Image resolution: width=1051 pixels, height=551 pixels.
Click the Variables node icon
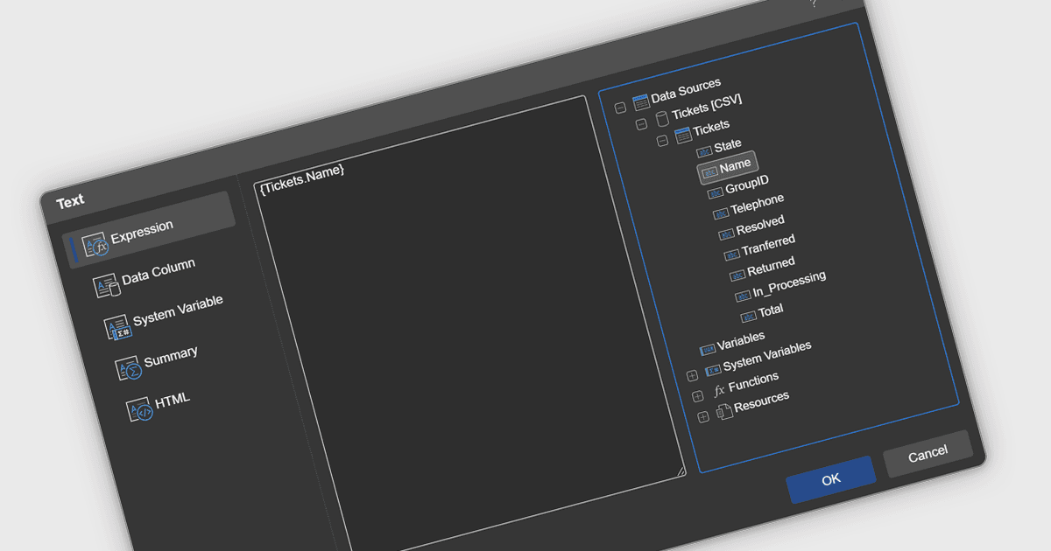(708, 349)
